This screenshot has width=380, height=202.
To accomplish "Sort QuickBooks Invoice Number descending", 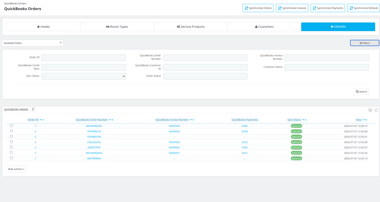I will pos(191,120).
